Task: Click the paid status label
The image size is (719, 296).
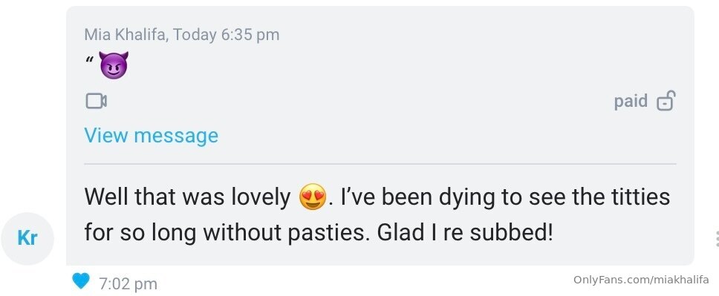Action: (631, 101)
